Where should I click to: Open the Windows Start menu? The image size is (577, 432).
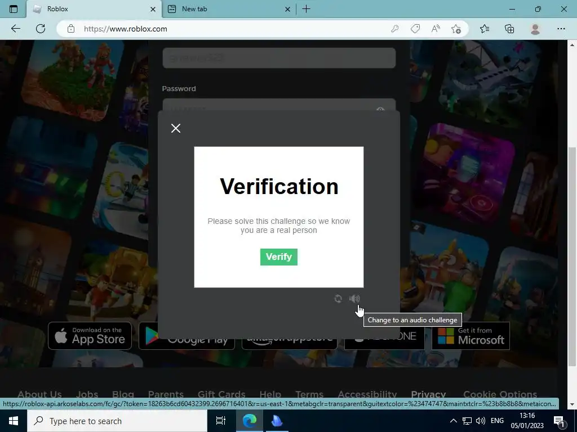pos(14,421)
